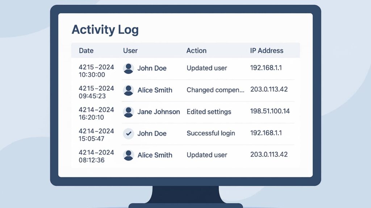Image resolution: width=371 pixels, height=208 pixels.
Task: Open Alice Smith's name in the 08:12:36 row
Action: pyautogui.click(x=155, y=155)
